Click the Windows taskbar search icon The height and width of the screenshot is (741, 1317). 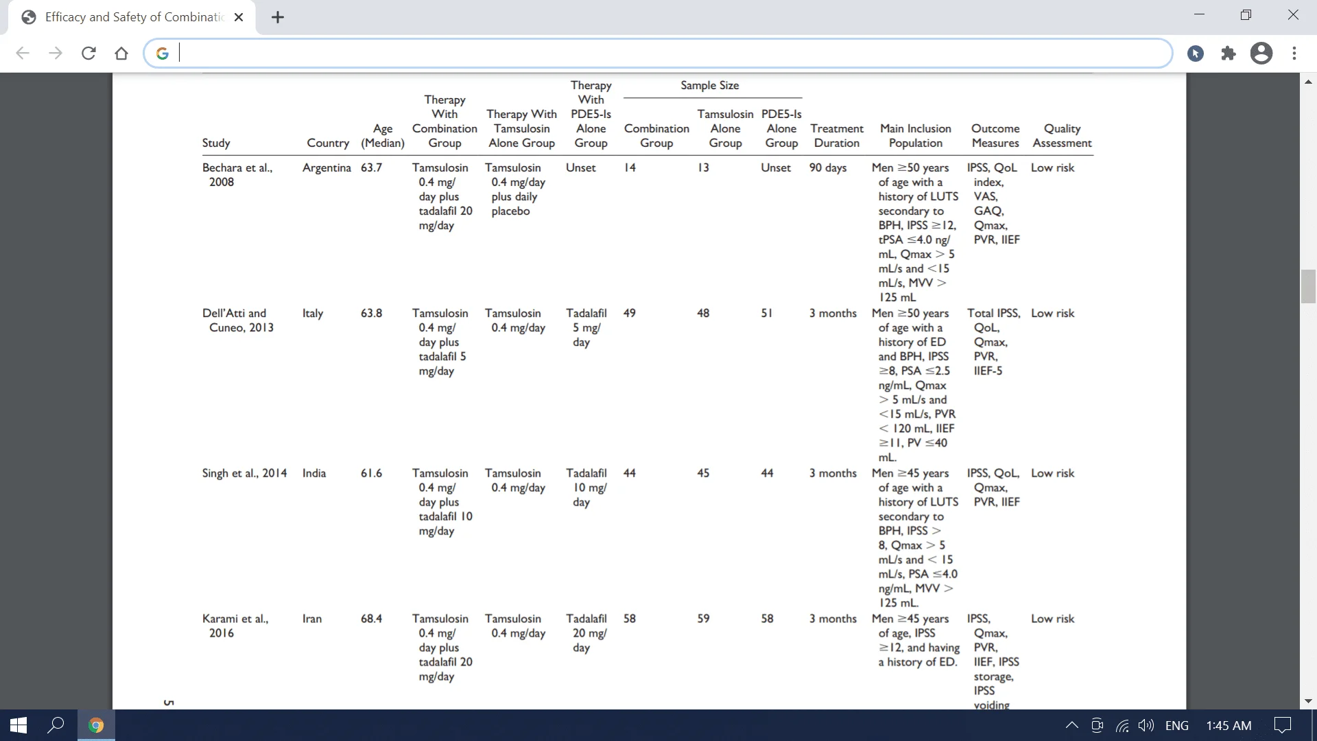pyautogui.click(x=56, y=725)
